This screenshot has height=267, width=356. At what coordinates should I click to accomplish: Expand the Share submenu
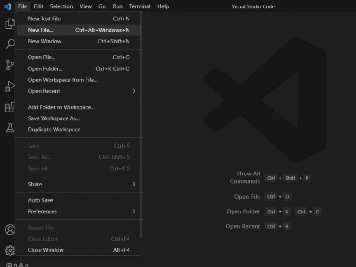click(79, 184)
